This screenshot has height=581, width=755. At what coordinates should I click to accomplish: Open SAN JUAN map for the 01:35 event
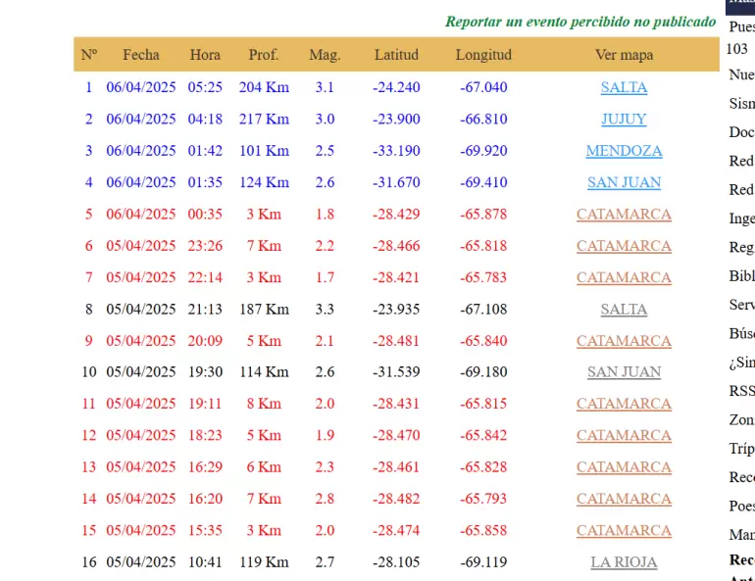[x=624, y=182]
